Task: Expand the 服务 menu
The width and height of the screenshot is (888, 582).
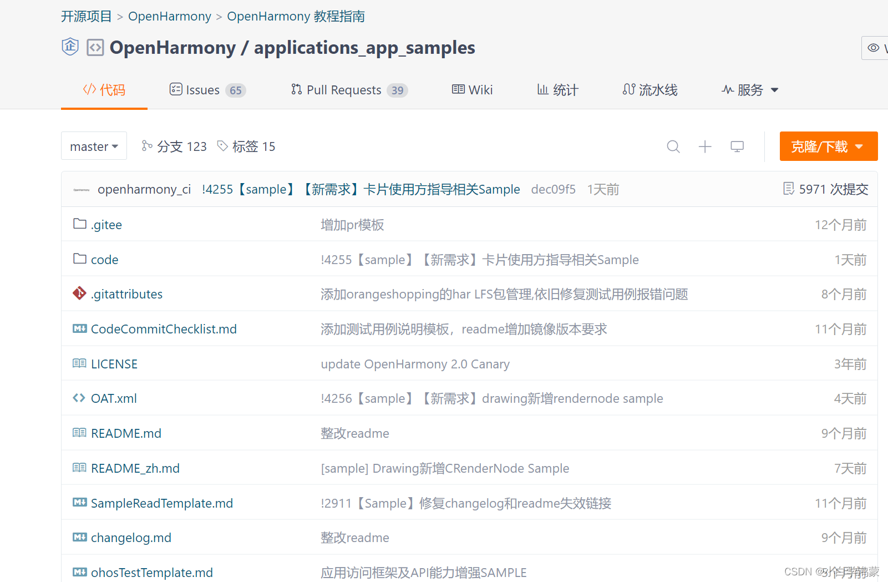Action: point(750,90)
